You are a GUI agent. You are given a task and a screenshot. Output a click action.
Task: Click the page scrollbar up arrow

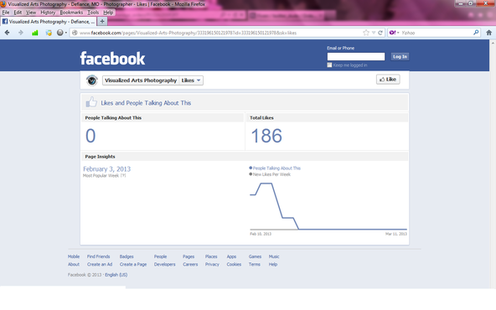coord(493,43)
